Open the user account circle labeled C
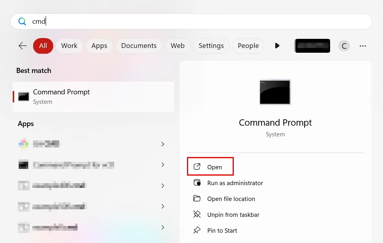The image size is (383, 243). [344, 46]
